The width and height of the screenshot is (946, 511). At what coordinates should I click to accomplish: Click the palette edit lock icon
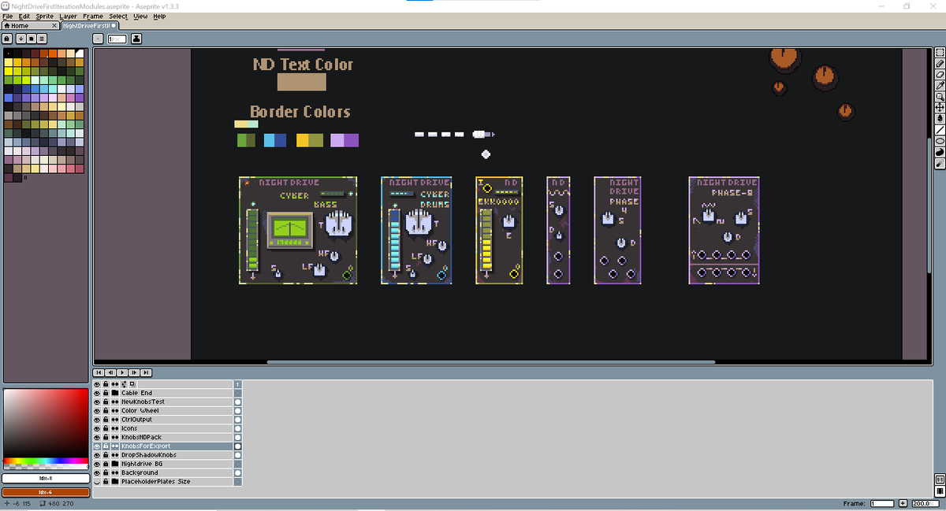tap(7, 38)
